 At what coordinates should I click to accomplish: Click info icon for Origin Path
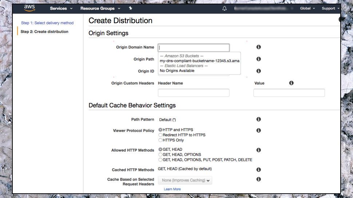259,59
